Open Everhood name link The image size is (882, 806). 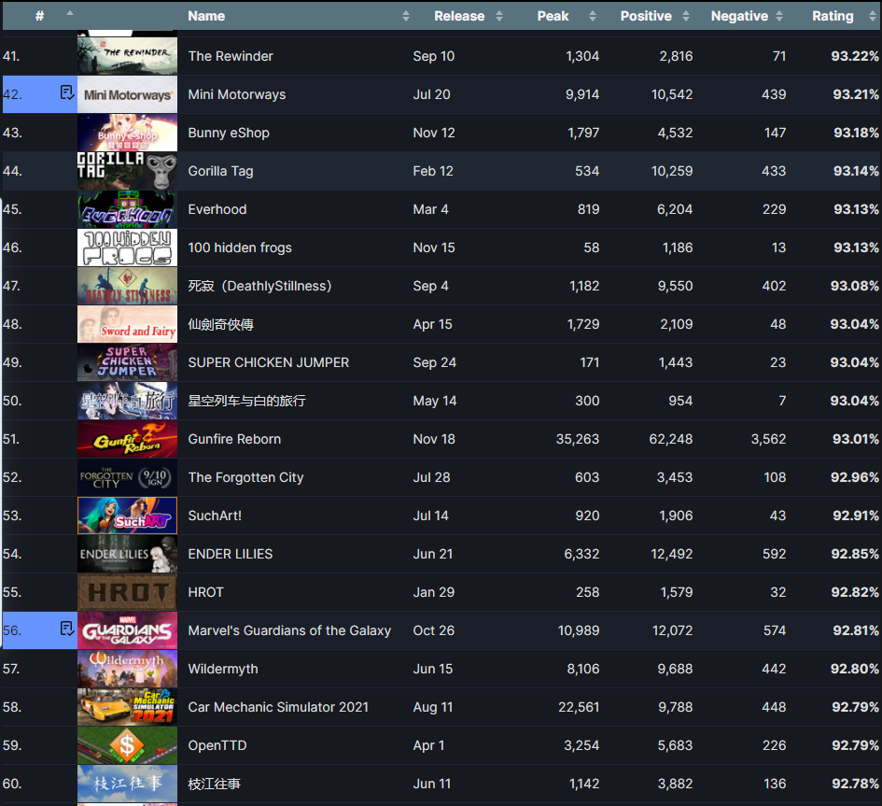pos(217,209)
